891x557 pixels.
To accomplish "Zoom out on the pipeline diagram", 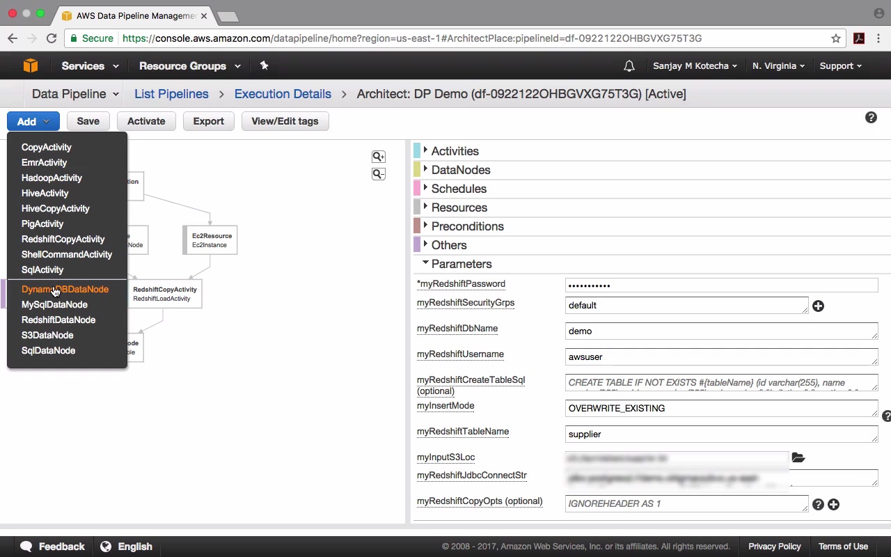I will click(379, 174).
